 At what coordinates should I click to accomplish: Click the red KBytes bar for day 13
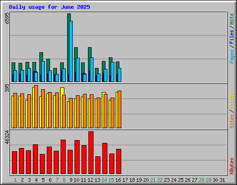[98, 165]
